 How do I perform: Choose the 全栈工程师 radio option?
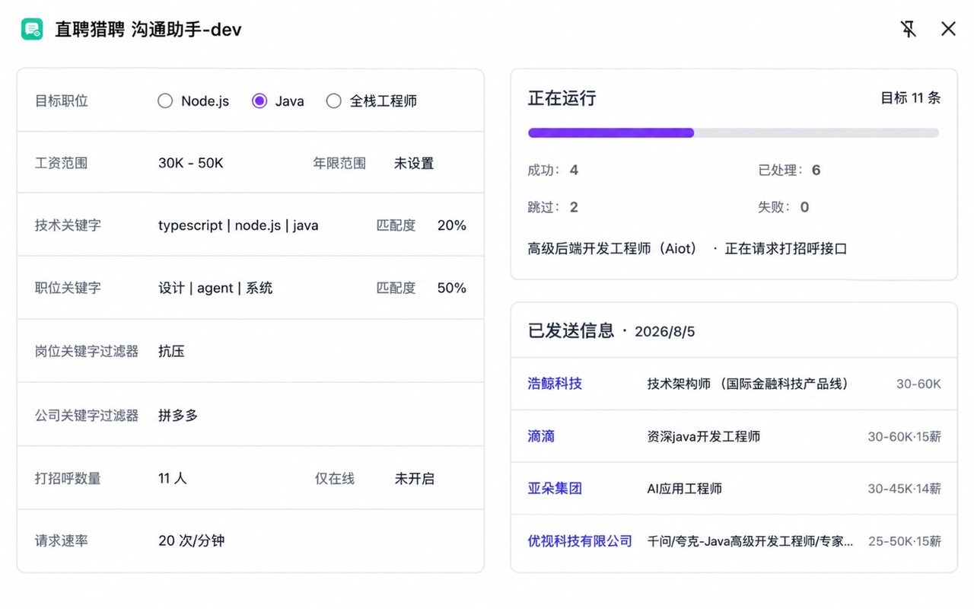tap(333, 100)
